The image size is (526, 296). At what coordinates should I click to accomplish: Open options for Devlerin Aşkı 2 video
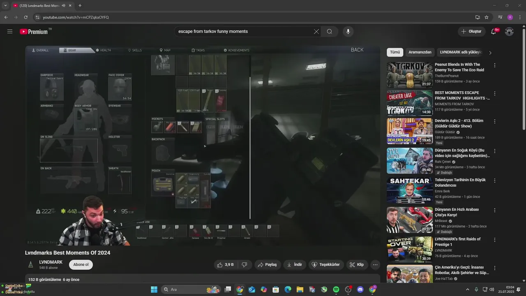click(495, 122)
